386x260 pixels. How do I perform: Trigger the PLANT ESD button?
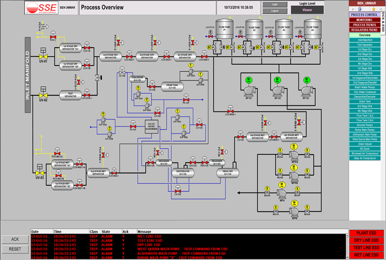click(x=366, y=233)
